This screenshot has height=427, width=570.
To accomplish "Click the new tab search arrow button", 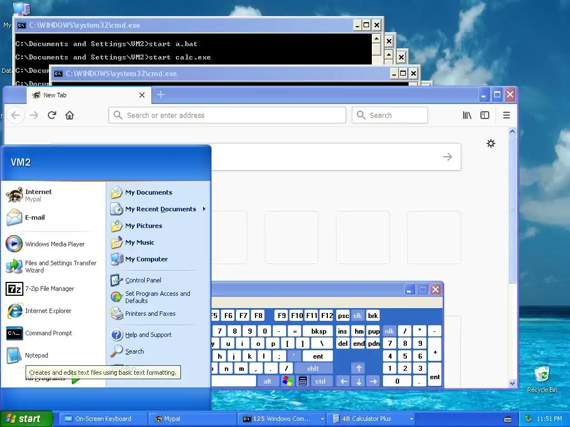I will coord(448,157).
